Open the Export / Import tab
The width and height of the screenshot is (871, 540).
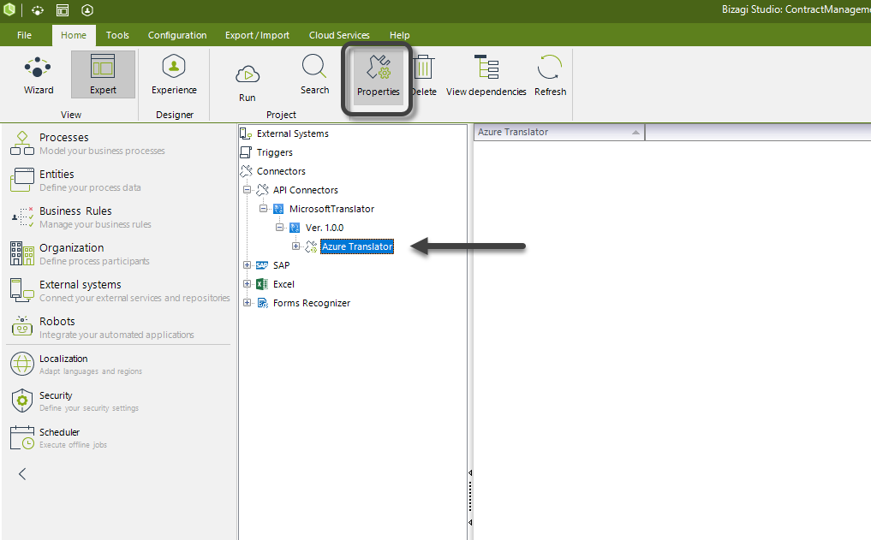click(x=257, y=35)
